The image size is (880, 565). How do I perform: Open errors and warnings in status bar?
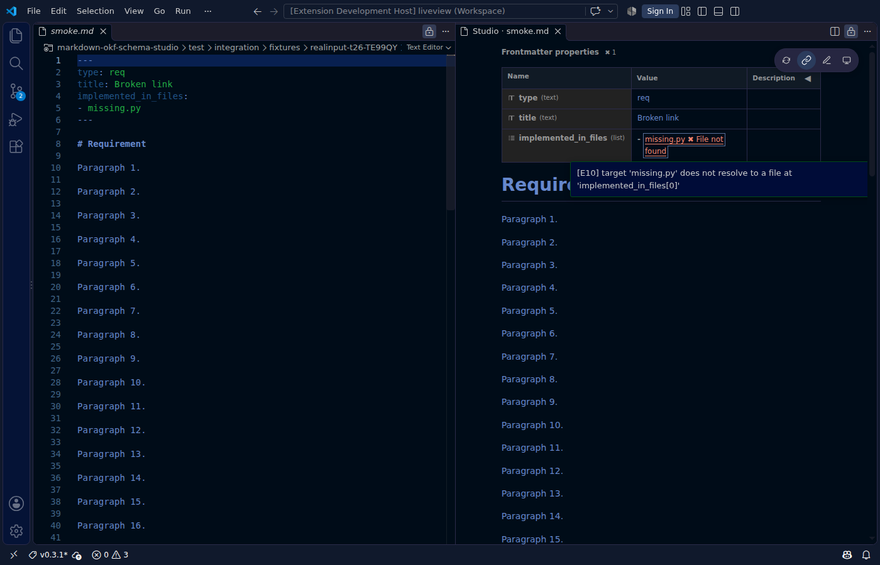click(110, 555)
